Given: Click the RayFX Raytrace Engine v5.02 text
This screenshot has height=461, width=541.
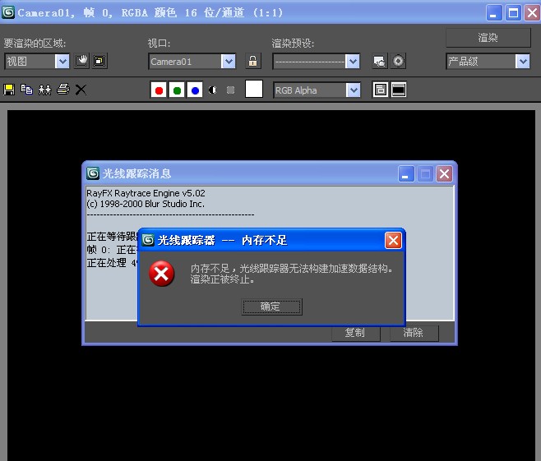Looking at the screenshot, I should (x=146, y=193).
